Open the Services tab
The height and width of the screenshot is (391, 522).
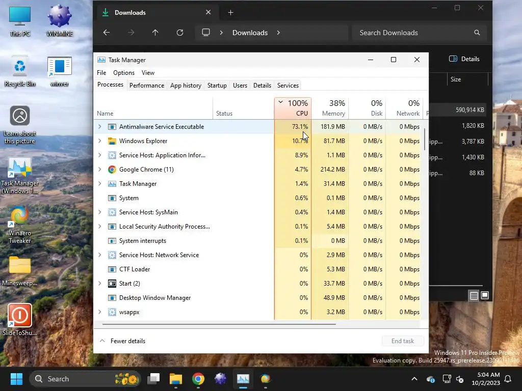pyautogui.click(x=288, y=86)
